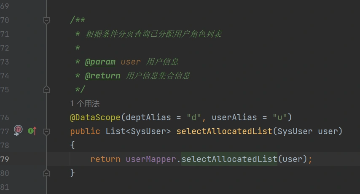Click line number 76 in the gutter
Viewport: 360px width, 194px height.
[x=5, y=117]
